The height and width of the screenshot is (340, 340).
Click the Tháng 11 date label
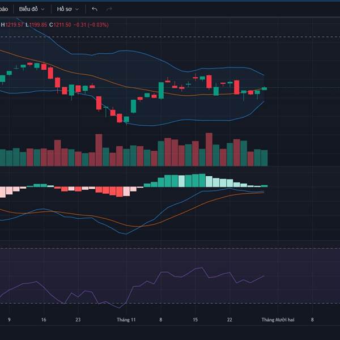(126, 320)
